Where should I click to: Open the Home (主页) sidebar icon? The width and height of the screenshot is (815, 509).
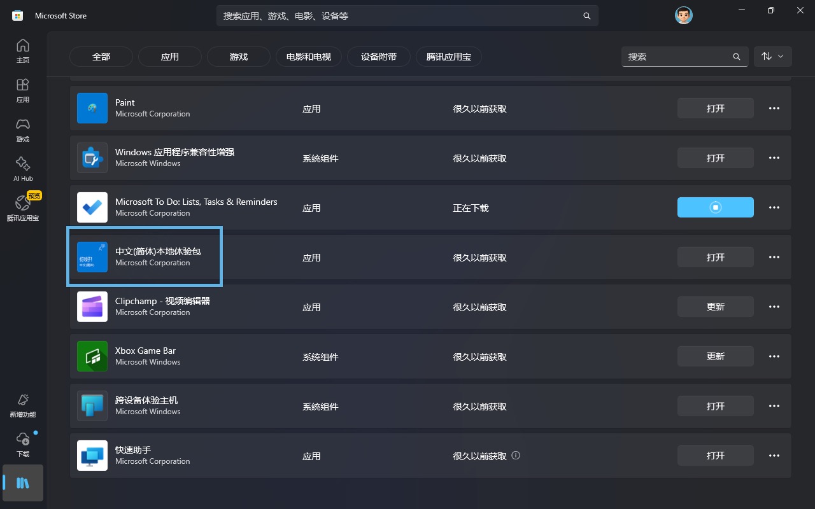(x=23, y=51)
